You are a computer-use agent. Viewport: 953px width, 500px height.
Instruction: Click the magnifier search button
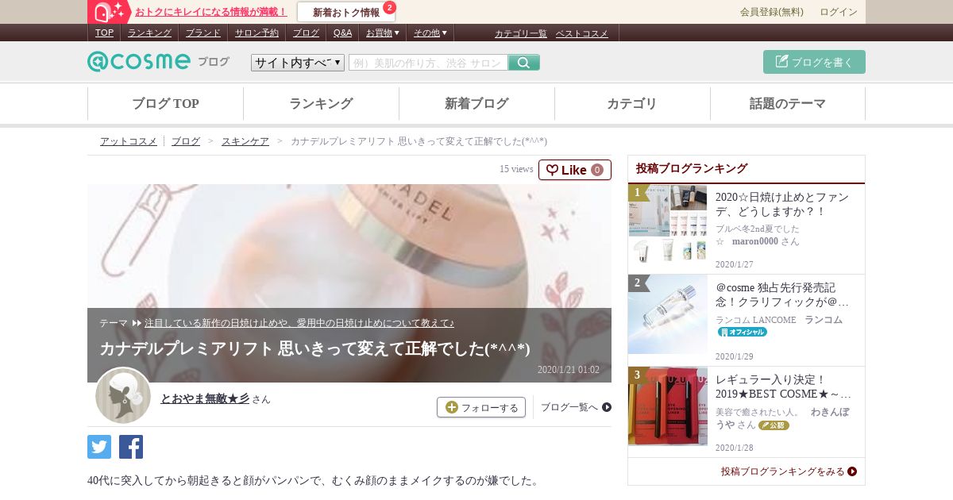524,63
